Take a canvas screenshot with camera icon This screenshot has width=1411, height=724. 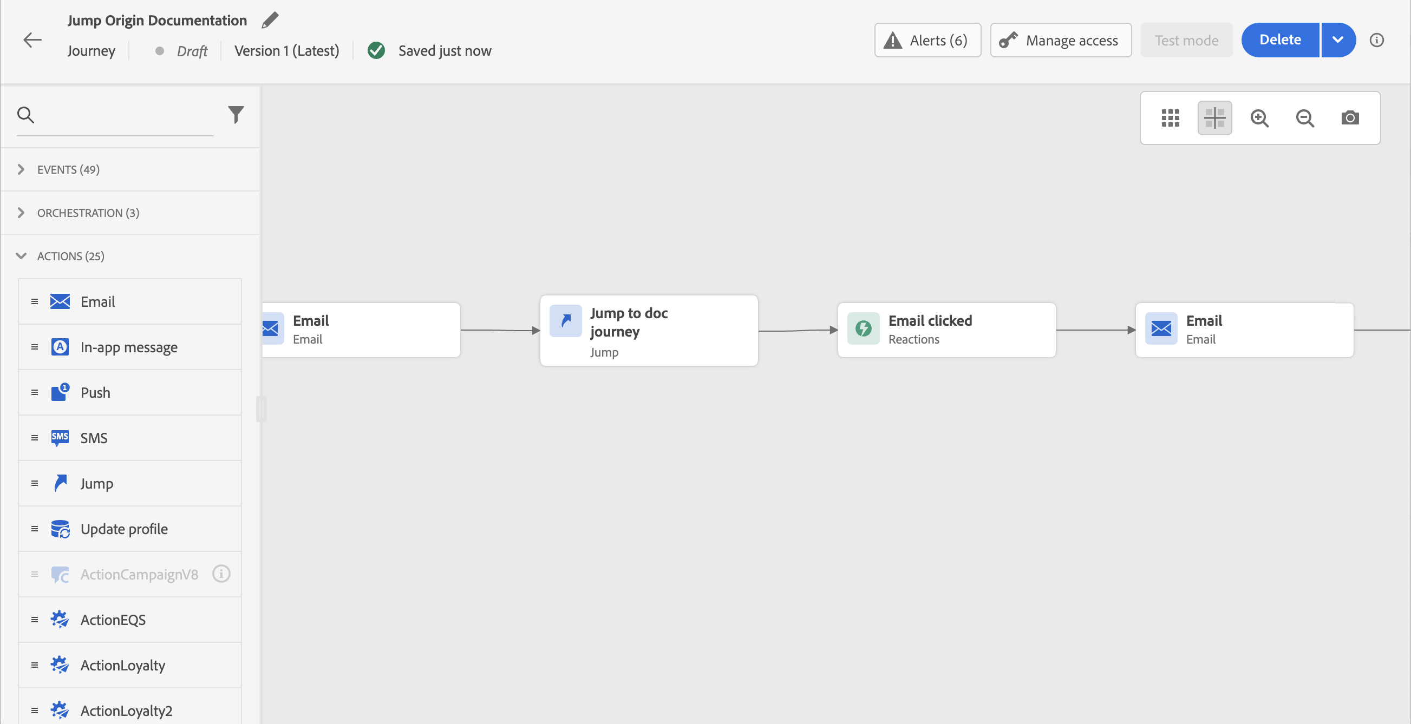(1350, 118)
